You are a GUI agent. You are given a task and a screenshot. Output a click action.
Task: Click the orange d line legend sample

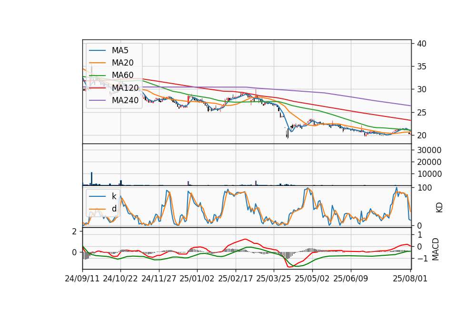click(x=97, y=209)
